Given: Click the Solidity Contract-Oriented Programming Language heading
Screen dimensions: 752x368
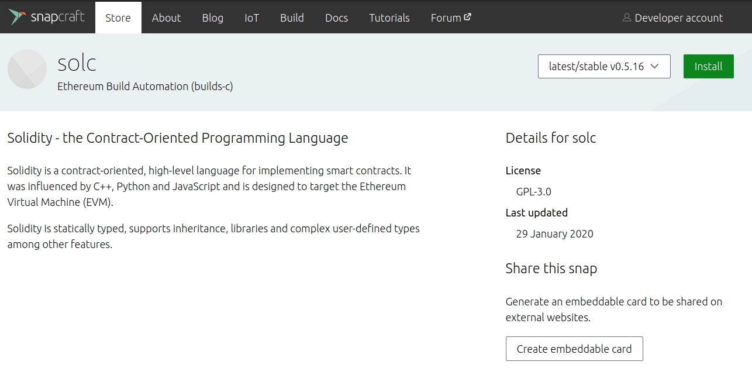Looking at the screenshot, I should click(178, 138).
